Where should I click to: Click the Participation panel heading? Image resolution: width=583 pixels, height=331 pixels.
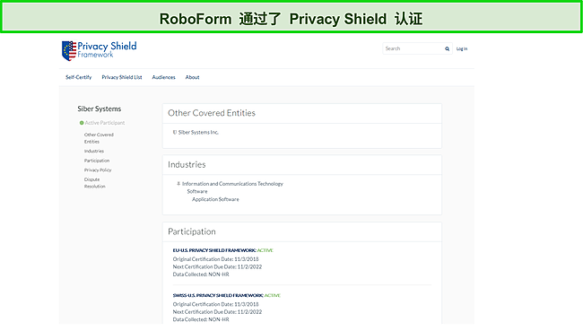click(192, 231)
